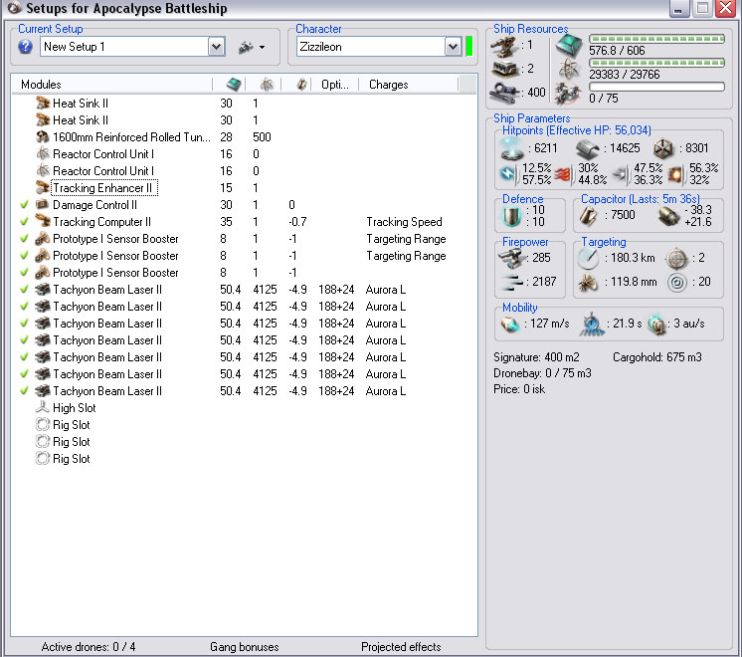Image resolution: width=742 pixels, height=657 pixels.
Task: Click the first Reactor Control Unit I icon
Action: click(43, 154)
